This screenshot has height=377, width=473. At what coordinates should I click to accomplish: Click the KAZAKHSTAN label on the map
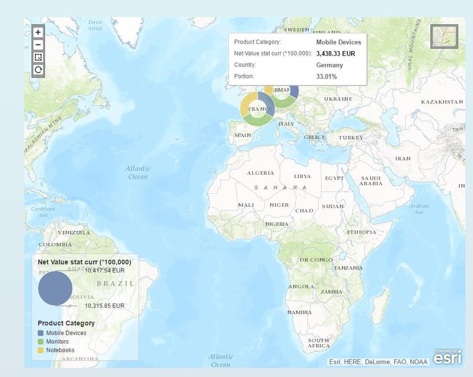click(x=442, y=102)
